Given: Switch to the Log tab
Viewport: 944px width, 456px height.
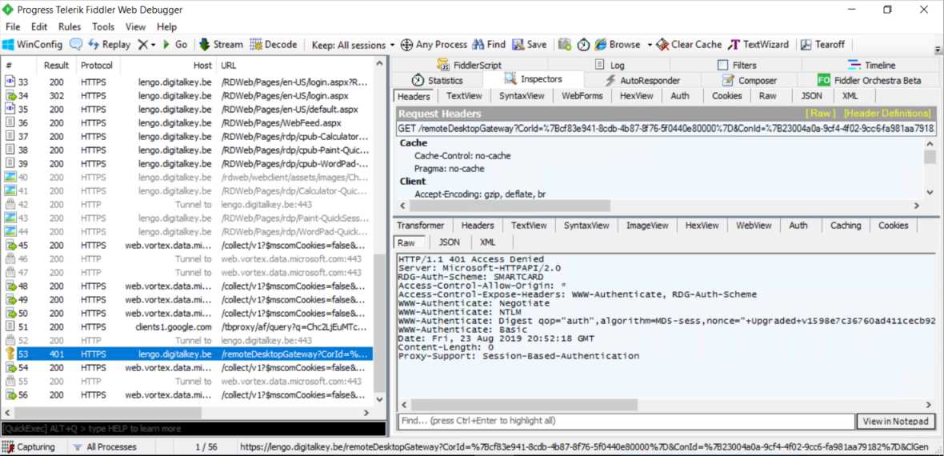Looking at the screenshot, I should tap(610, 65).
